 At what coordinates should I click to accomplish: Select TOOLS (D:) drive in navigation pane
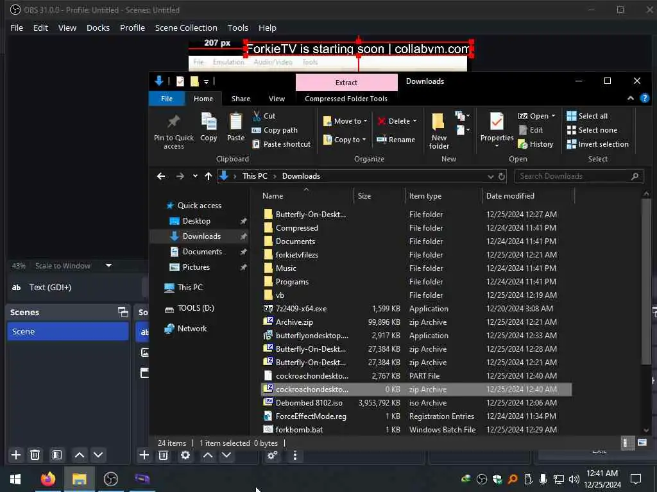(196, 308)
